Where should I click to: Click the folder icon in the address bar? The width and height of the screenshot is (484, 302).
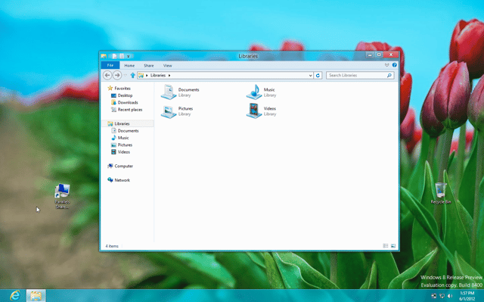141,76
